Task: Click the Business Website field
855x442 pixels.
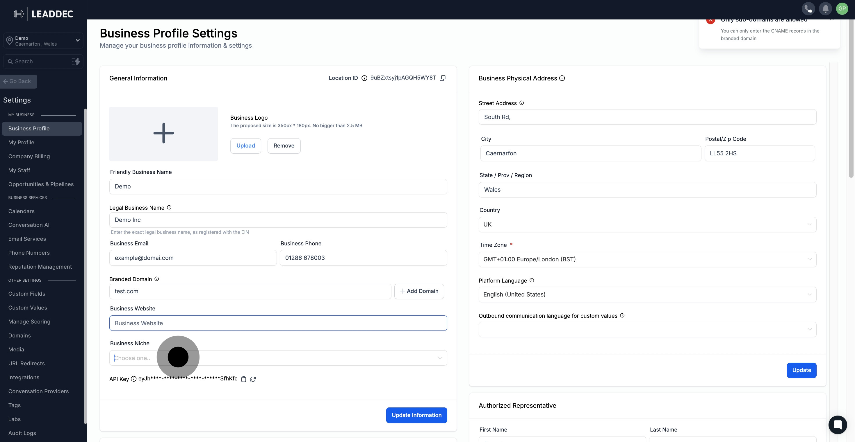Action: click(x=278, y=323)
